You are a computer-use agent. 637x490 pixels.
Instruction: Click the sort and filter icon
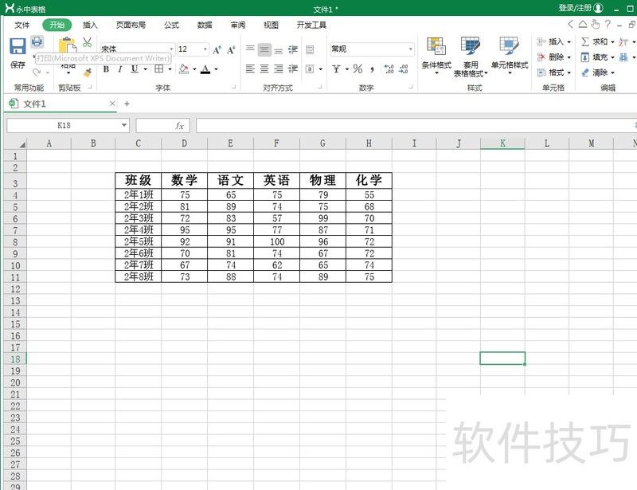click(623, 41)
